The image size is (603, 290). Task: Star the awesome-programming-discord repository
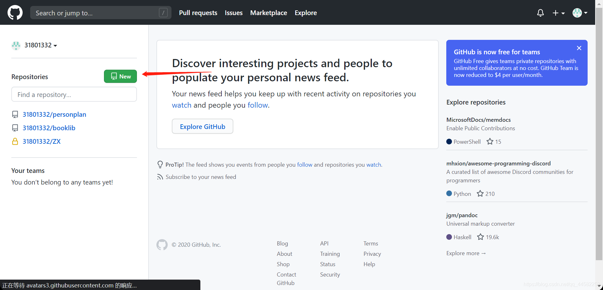[x=480, y=194]
